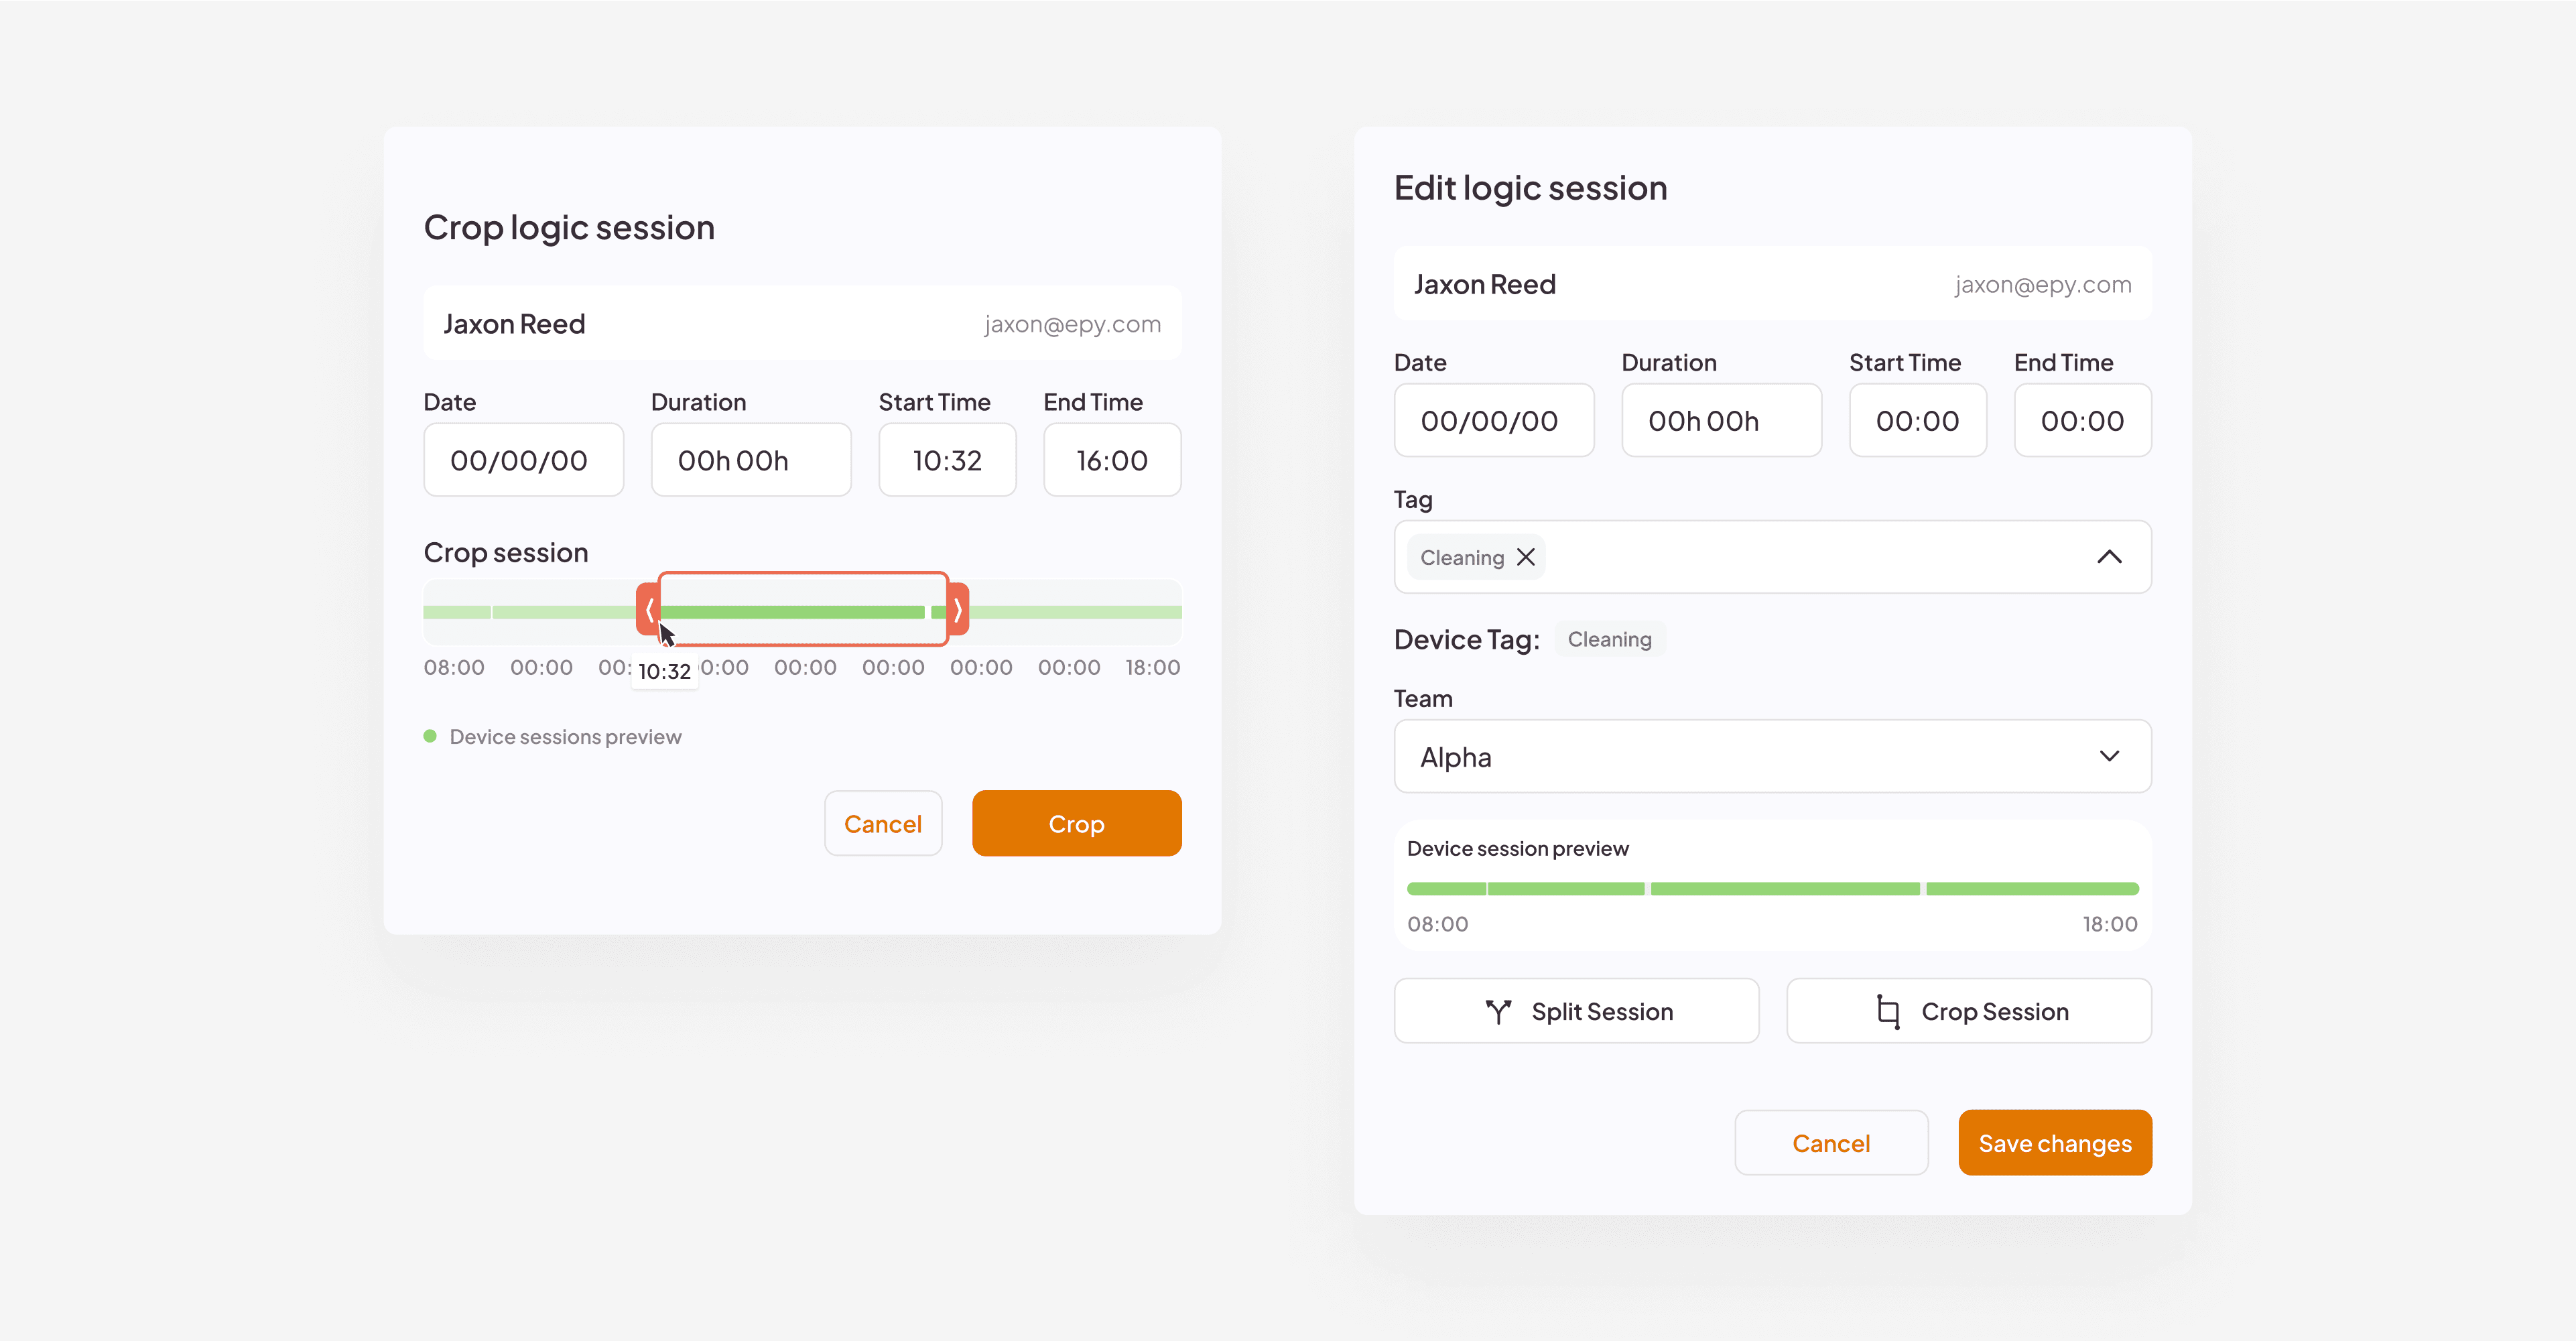Image resolution: width=2576 pixels, height=1341 pixels.
Task: Click Date field in Edit dialog
Action: (1494, 420)
